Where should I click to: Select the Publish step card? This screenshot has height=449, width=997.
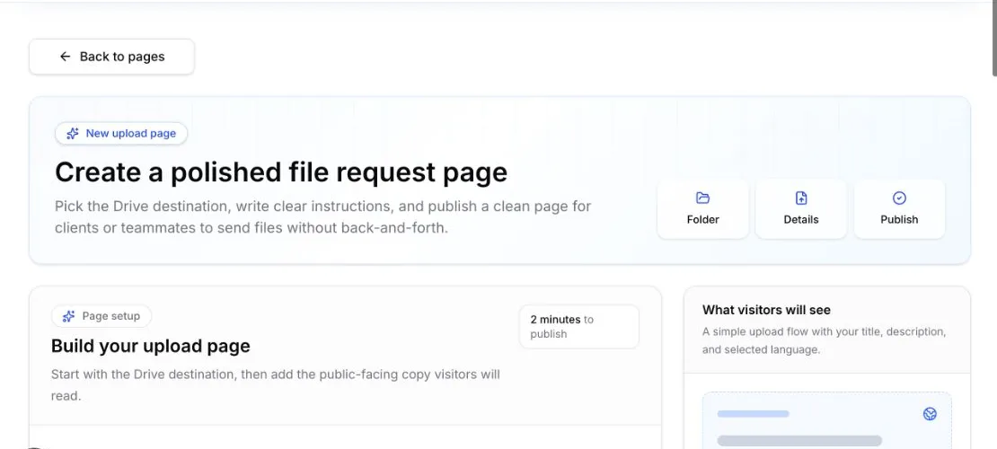[x=899, y=209]
